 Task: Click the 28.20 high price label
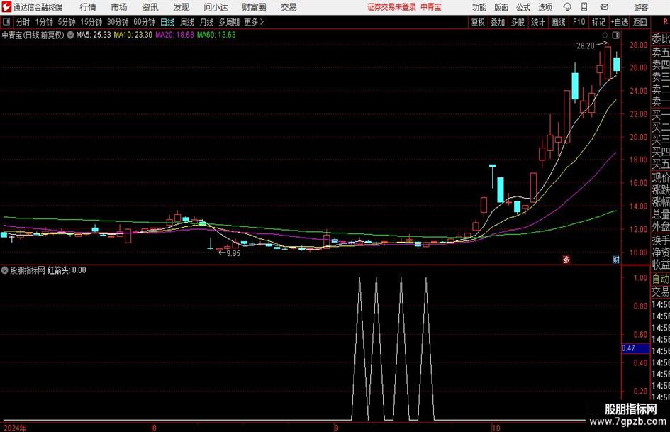click(x=585, y=46)
